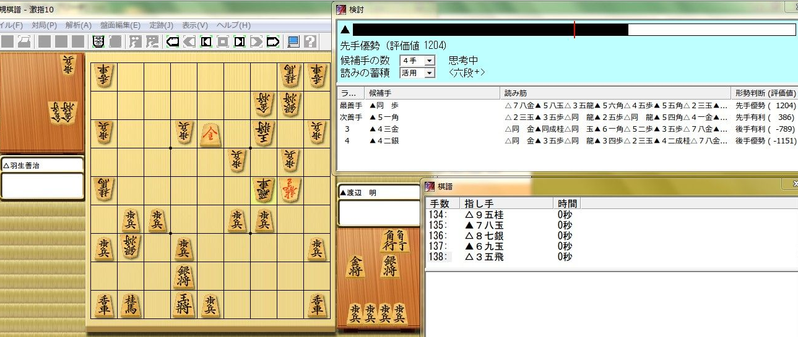798x337 pixels.
Task: Expand the 候補手の数 dropdown showing 4手
Action: click(x=430, y=61)
